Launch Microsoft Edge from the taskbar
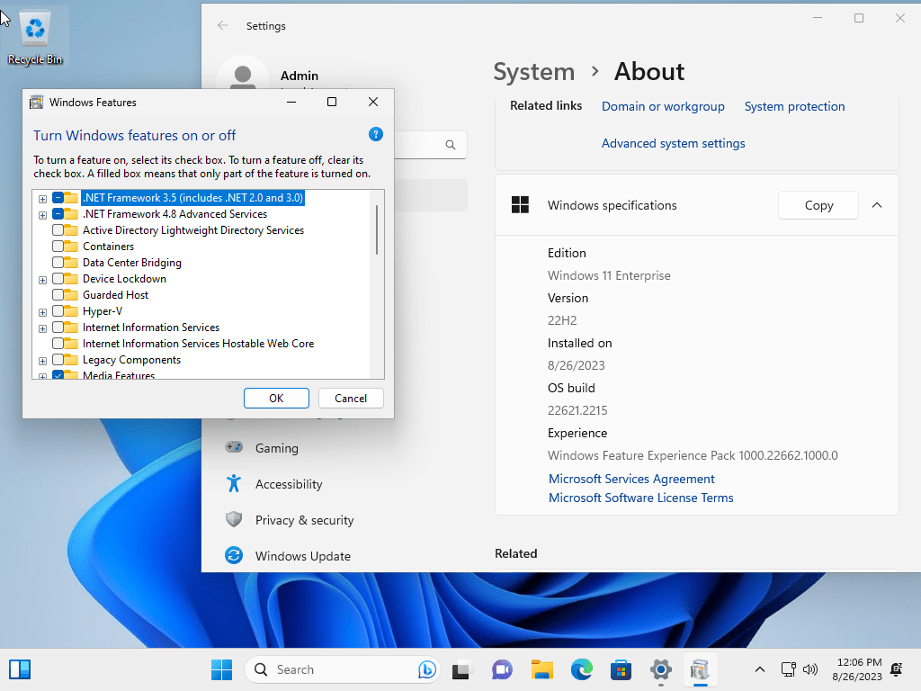 tap(582, 669)
